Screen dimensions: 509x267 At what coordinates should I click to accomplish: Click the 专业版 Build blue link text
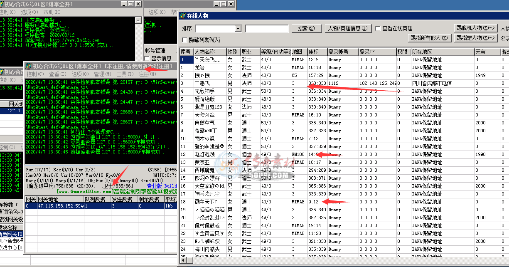(x=162, y=185)
